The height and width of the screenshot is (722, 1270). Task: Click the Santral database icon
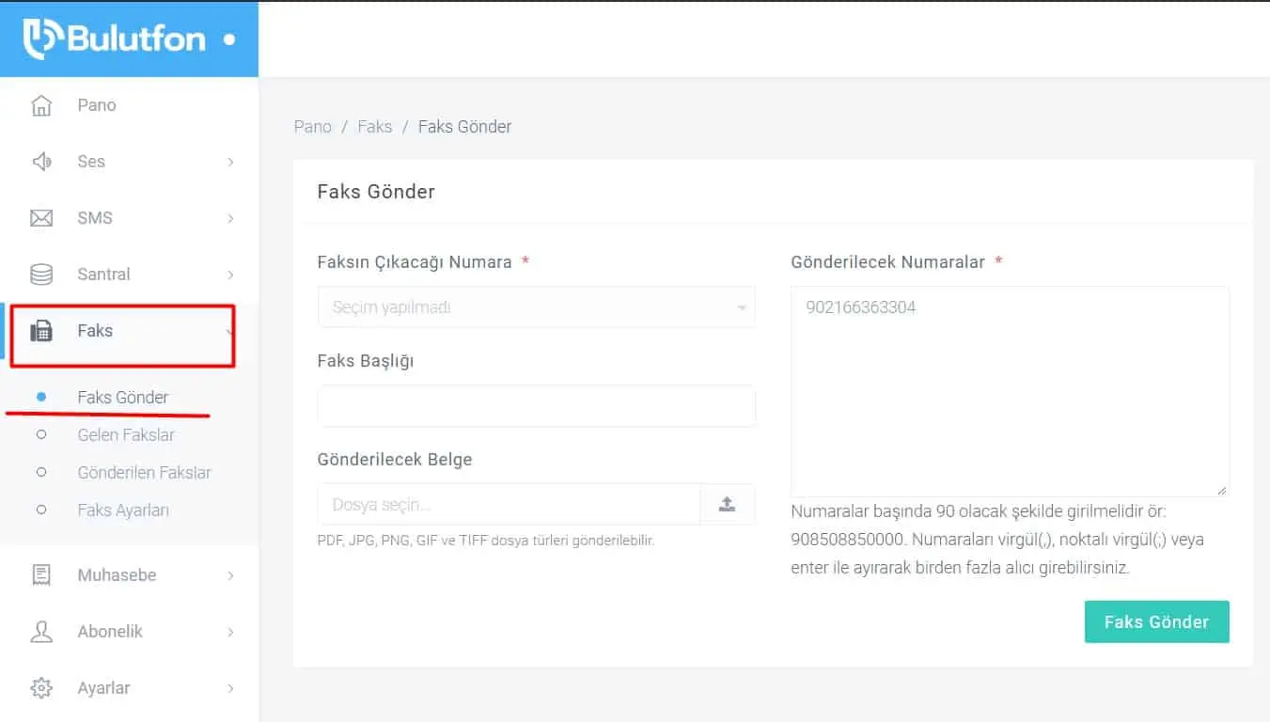tap(41, 275)
